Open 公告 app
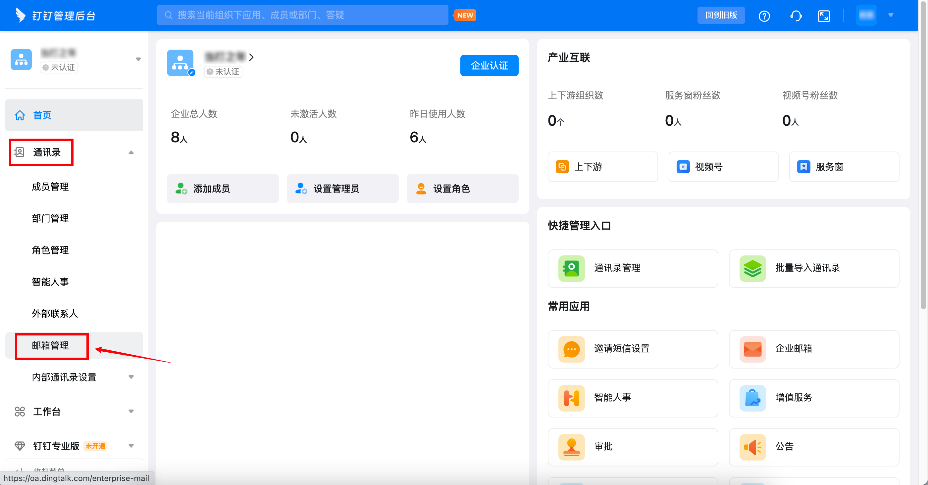The width and height of the screenshot is (928, 485). (814, 447)
